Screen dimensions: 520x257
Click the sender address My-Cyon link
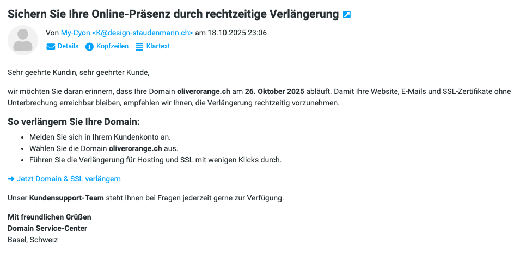click(127, 33)
